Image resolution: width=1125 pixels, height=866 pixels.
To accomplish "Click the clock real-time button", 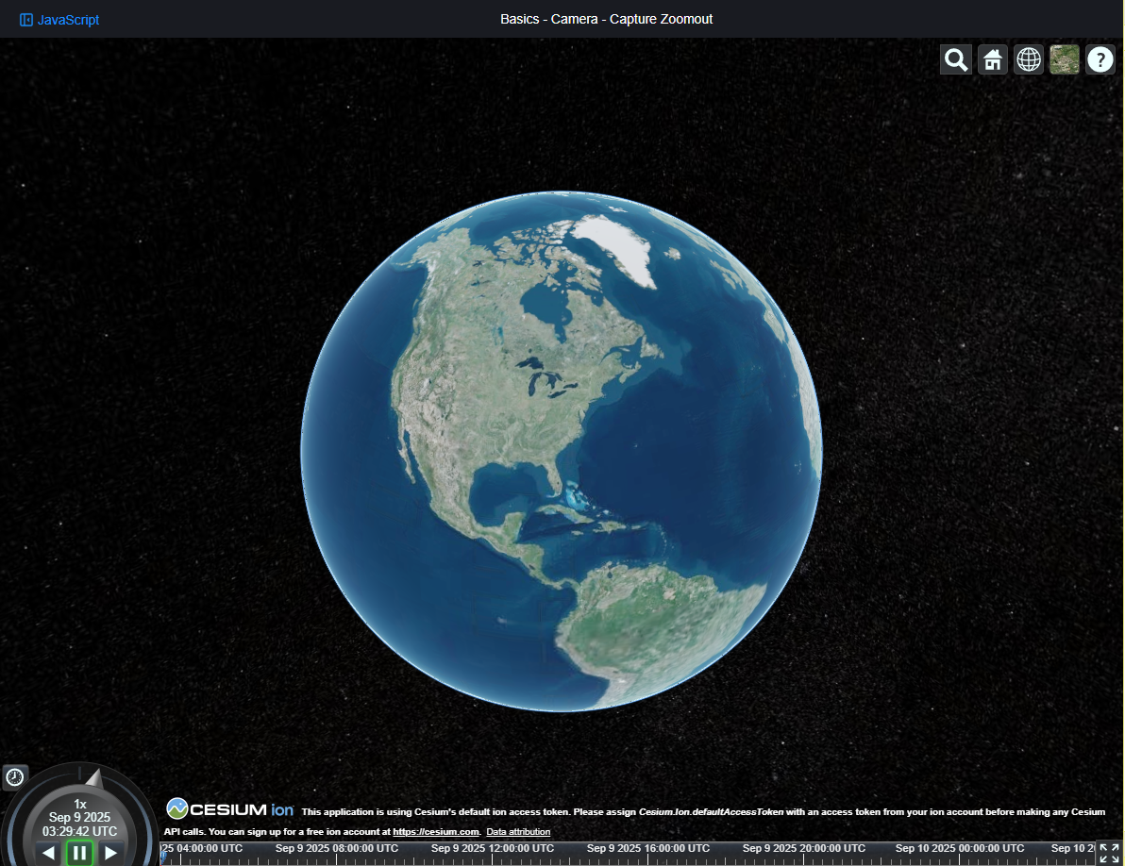I will (15, 777).
